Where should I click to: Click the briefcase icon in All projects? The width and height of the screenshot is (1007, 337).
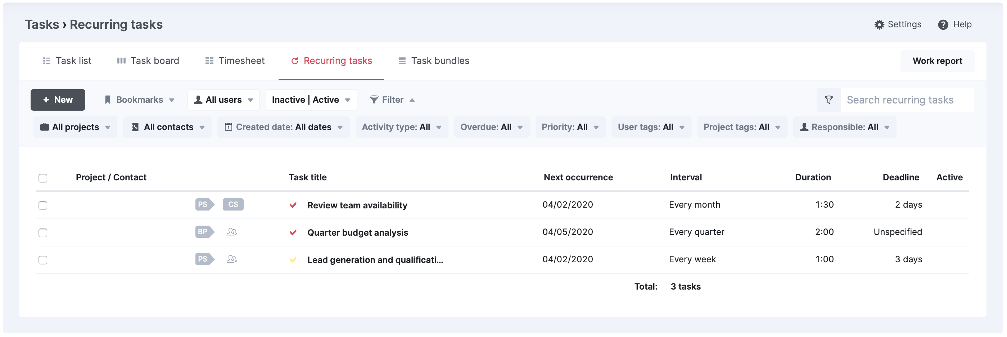45,127
